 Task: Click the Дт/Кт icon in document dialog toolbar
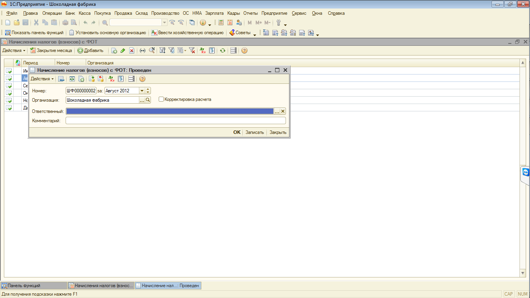(x=111, y=79)
